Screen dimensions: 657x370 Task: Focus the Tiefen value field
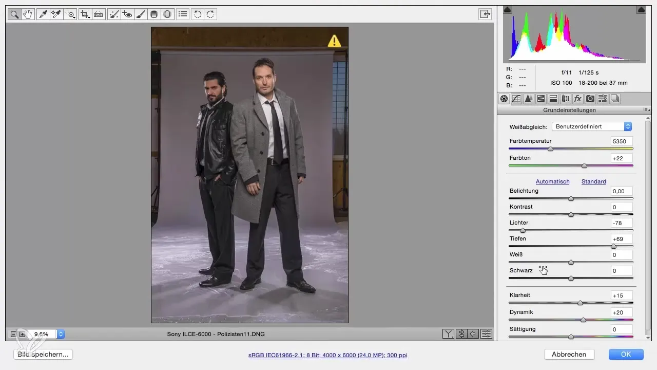(622, 239)
